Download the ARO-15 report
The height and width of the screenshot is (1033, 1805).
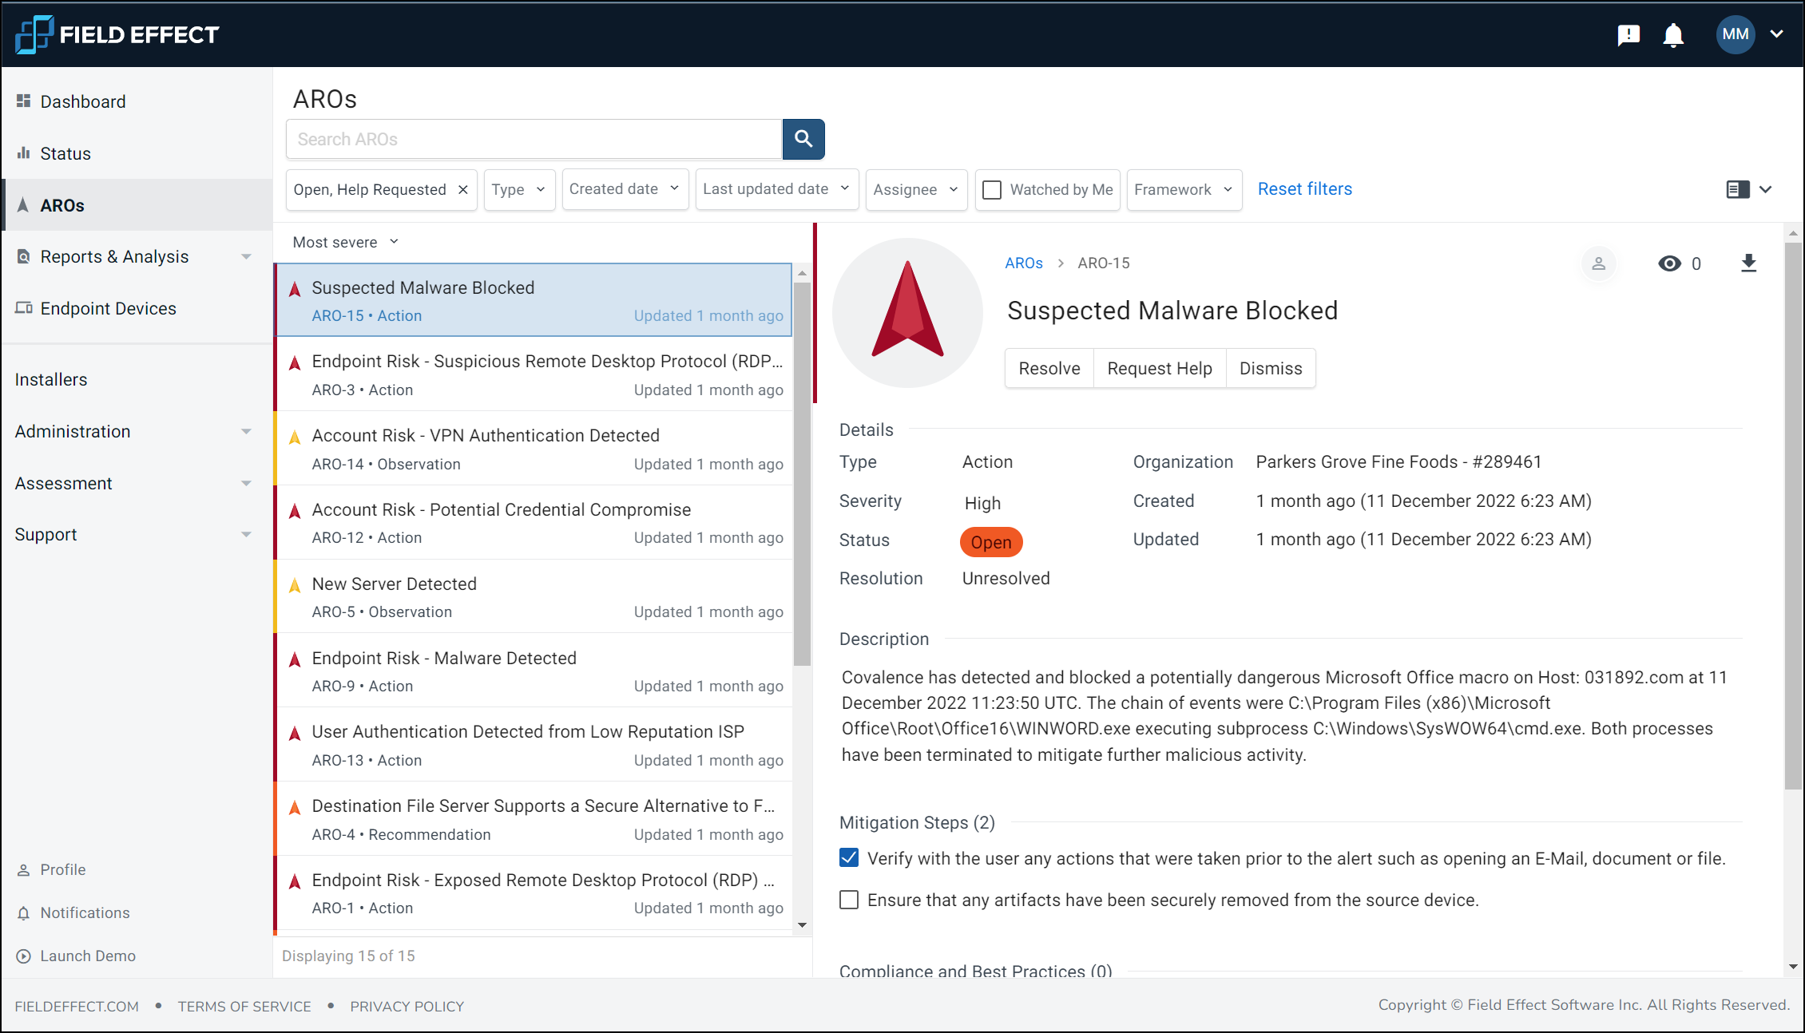click(x=1749, y=263)
